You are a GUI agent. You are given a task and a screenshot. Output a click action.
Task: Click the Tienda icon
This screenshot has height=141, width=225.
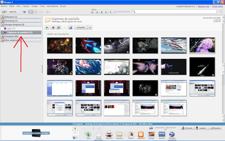pyautogui.click(x=130, y=134)
